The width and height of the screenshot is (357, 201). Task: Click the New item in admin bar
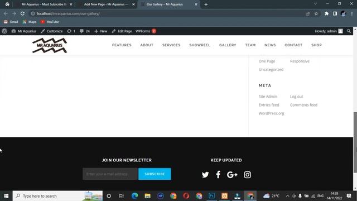100,31
